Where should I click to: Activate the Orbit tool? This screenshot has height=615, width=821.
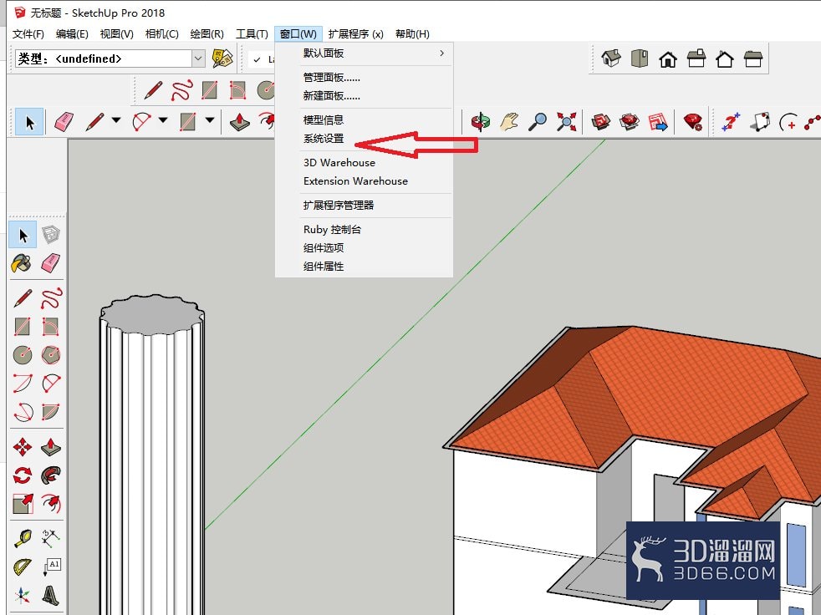(480, 121)
